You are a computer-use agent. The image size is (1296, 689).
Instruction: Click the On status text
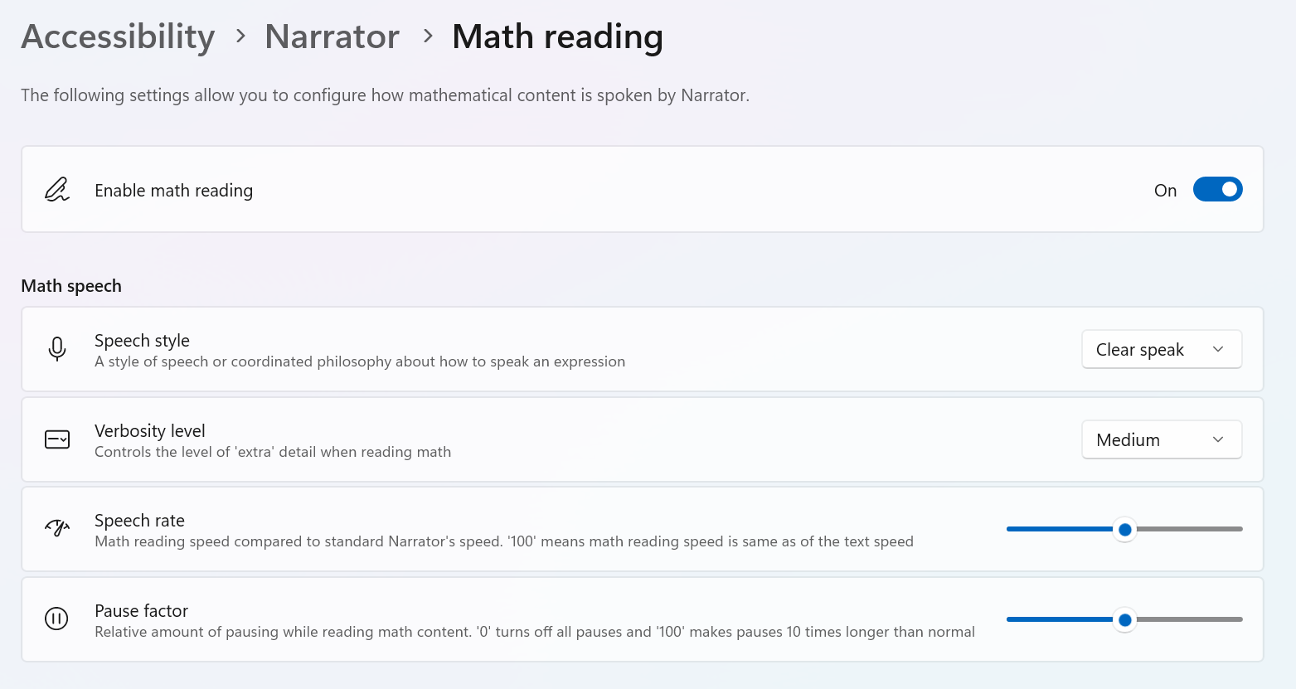(1165, 191)
